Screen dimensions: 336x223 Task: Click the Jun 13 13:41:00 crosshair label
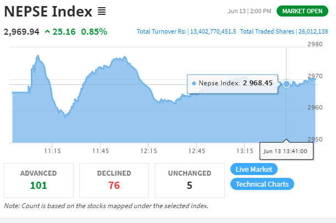(x=287, y=151)
